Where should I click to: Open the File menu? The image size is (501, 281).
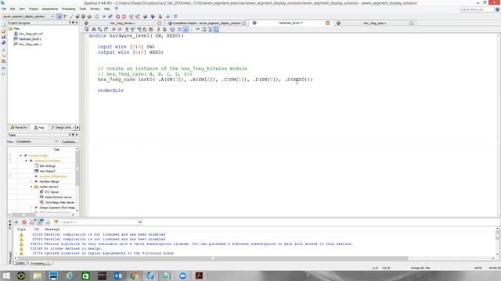pyautogui.click(x=4, y=9)
